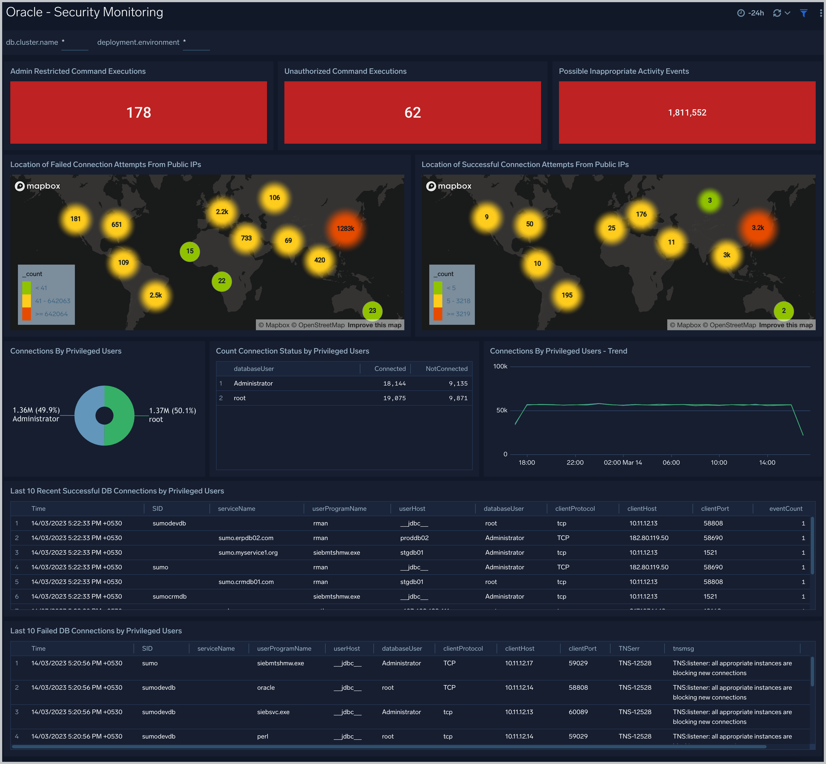Click the 2.2k cluster on failed map
826x764 pixels.
tap(222, 212)
